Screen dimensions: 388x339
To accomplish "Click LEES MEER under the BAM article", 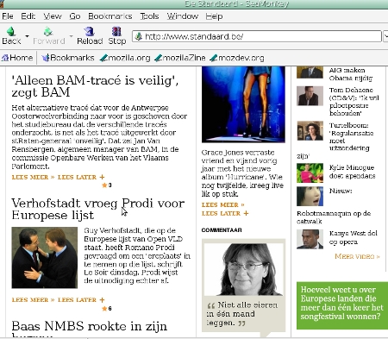I will coord(33,177).
